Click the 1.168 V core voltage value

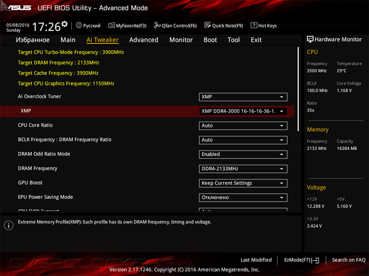(344, 90)
